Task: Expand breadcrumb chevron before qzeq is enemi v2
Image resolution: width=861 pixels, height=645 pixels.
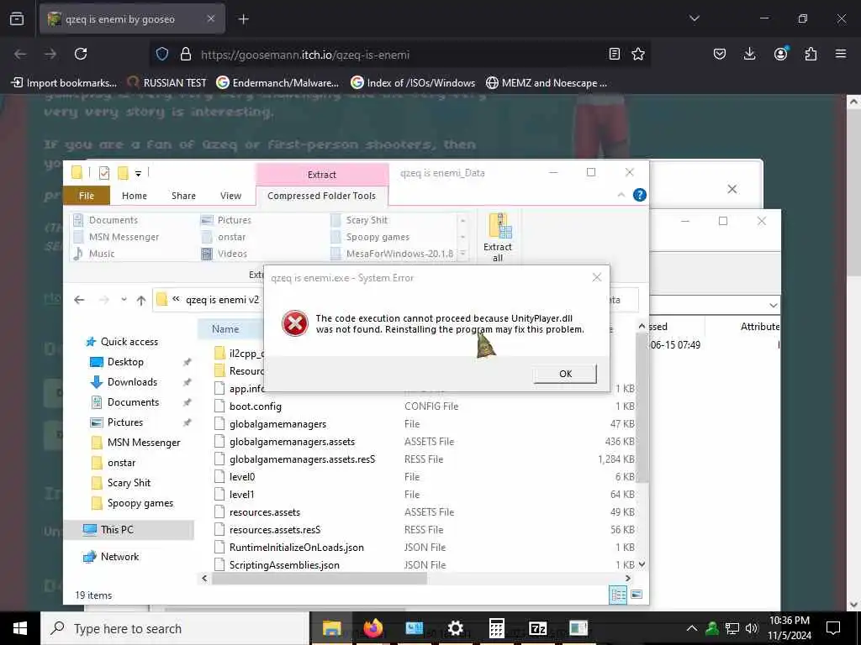Action: (176, 300)
